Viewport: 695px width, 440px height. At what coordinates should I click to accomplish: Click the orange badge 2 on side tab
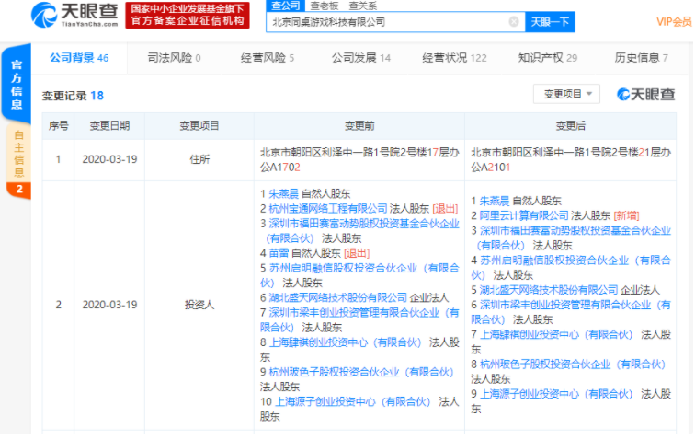coord(19,190)
